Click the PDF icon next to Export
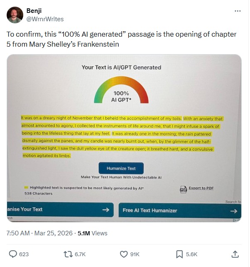Viewport: 250px width, 267px height. point(183,189)
